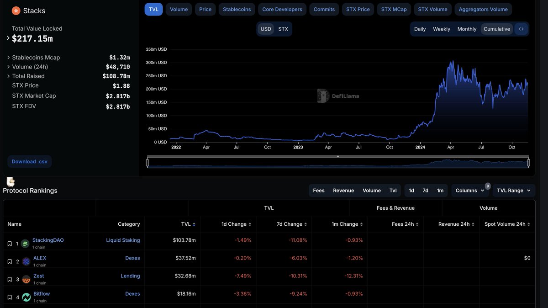Switch chart denomination to STX
Screen dimensions: 548x308
point(283,29)
